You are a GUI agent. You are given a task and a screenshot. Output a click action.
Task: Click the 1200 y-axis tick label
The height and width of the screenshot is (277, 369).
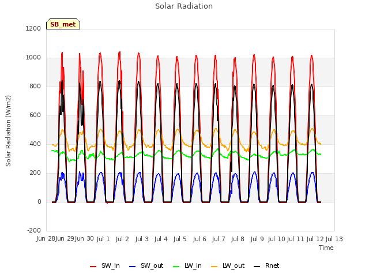point(33,28)
